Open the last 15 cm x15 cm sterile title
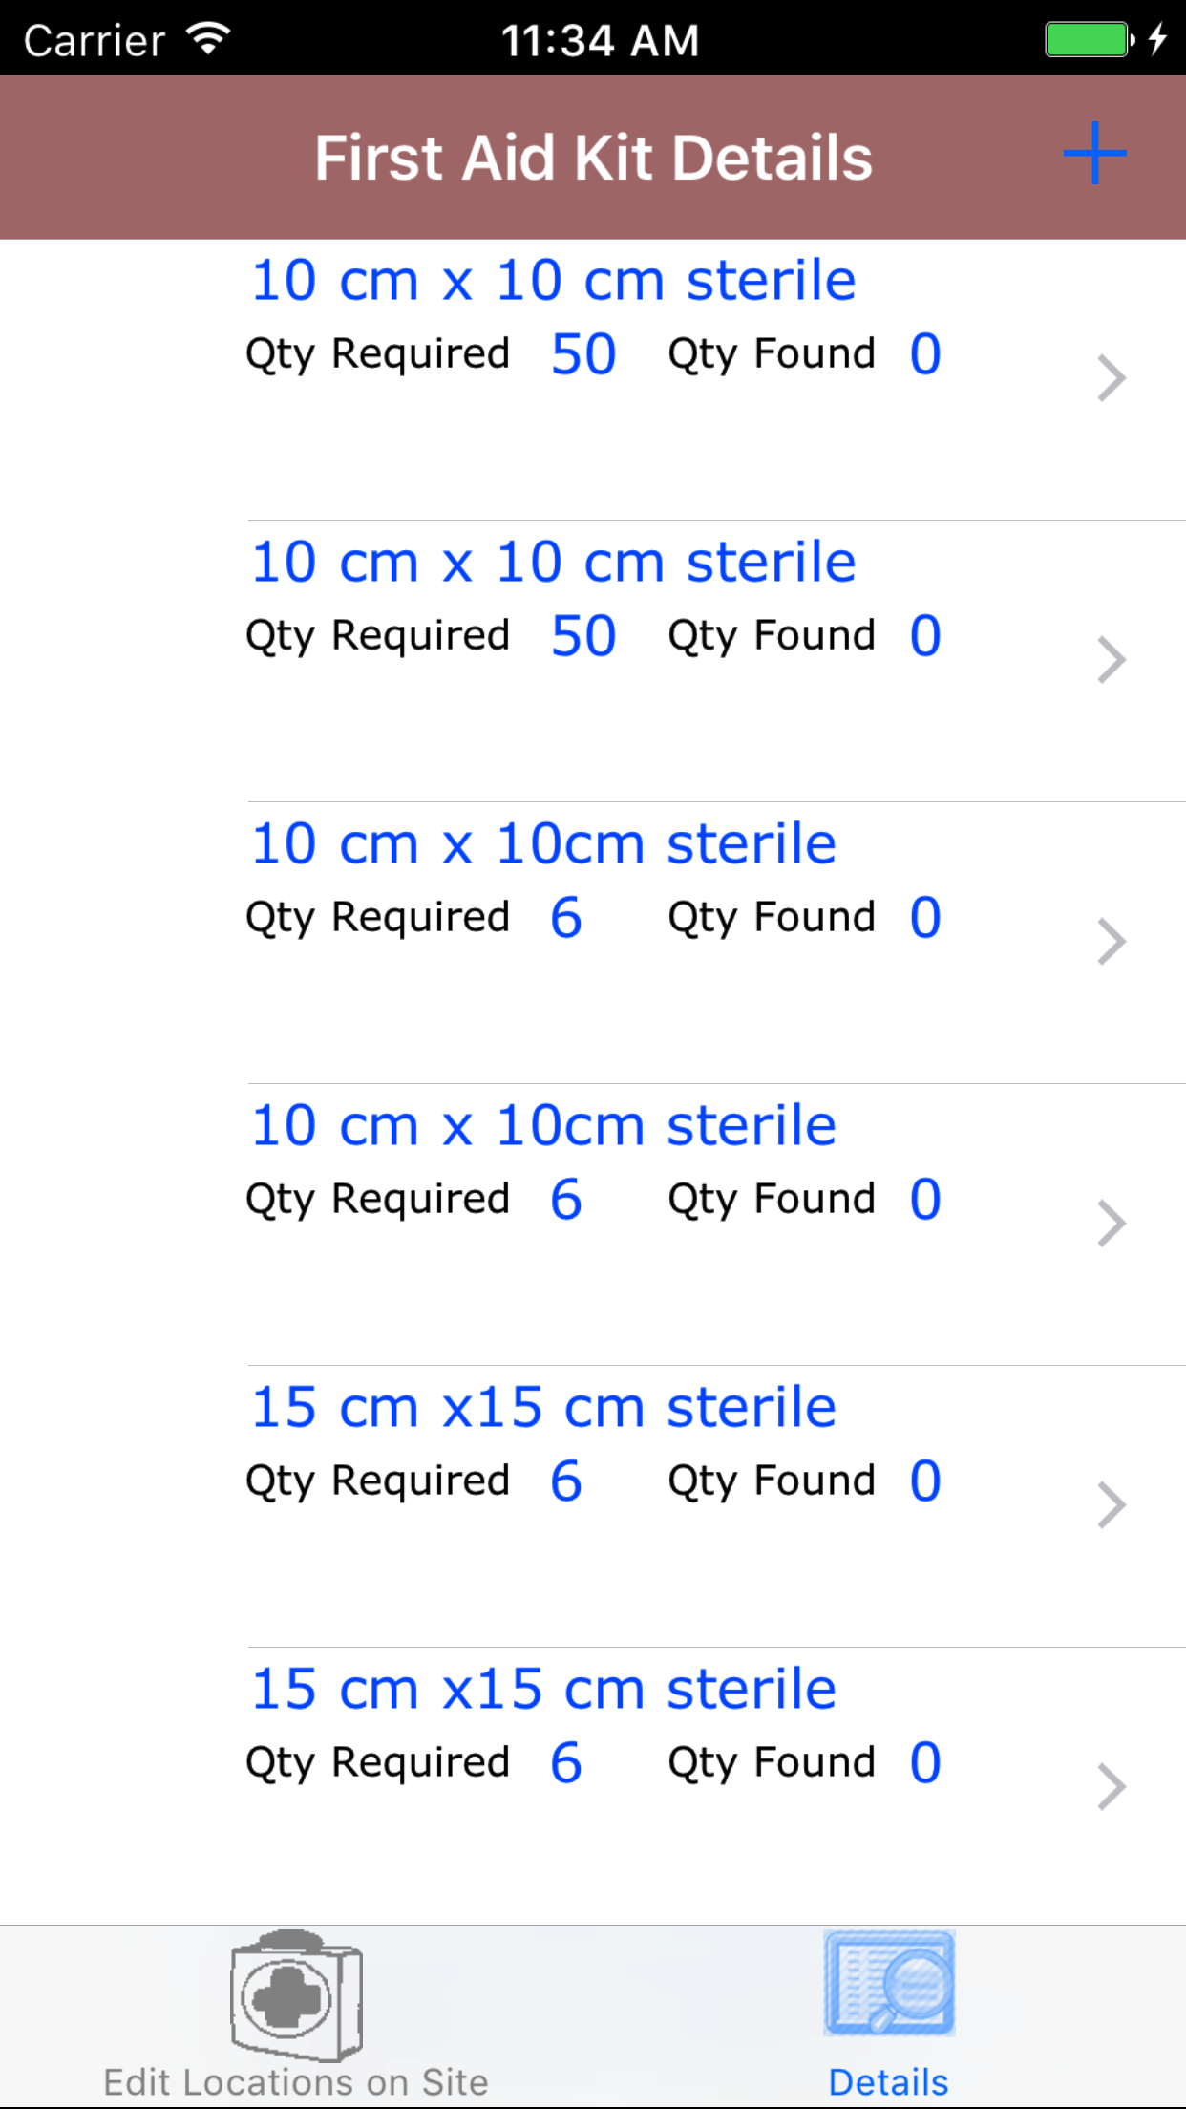The image size is (1186, 2109). click(543, 1690)
